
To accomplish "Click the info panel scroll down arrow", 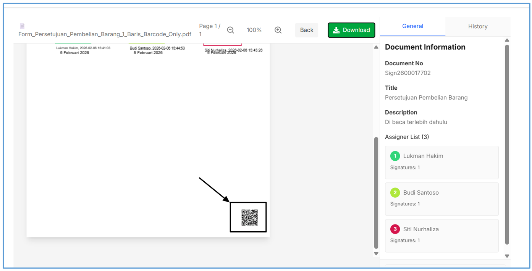I will 507,256.
